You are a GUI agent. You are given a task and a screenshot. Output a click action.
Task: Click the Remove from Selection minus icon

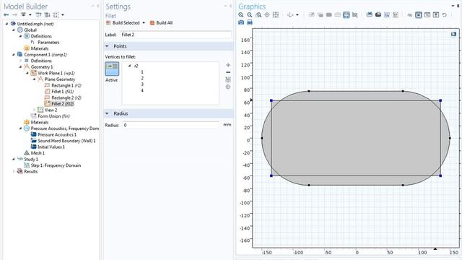(x=228, y=72)
